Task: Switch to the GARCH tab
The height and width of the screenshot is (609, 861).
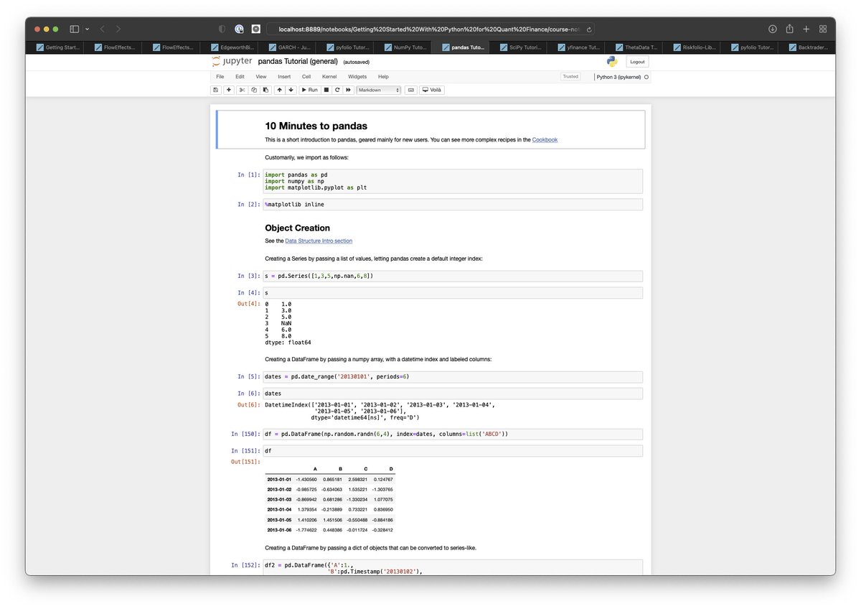Action: pos(287,47)
